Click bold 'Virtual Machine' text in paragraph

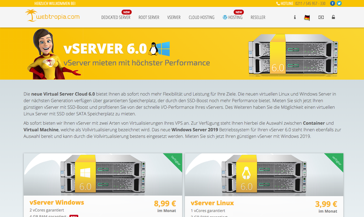[x=41, y=130]
